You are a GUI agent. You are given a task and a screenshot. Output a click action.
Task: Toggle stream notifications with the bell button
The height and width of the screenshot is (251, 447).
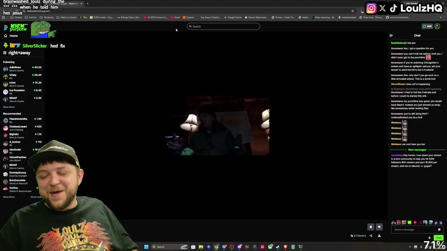(371, 227)
